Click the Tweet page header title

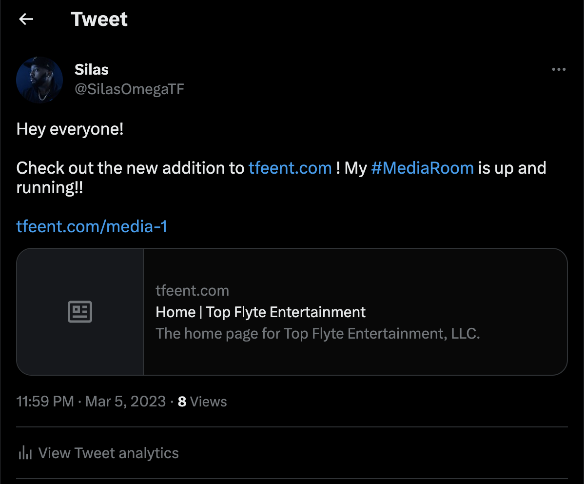[99, 19]
